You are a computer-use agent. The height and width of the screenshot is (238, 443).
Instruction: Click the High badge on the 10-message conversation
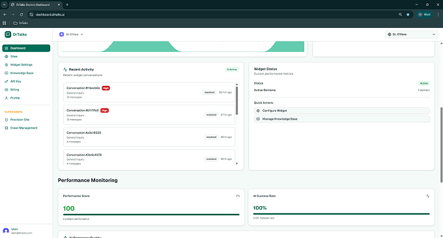(x=106, y=88)
